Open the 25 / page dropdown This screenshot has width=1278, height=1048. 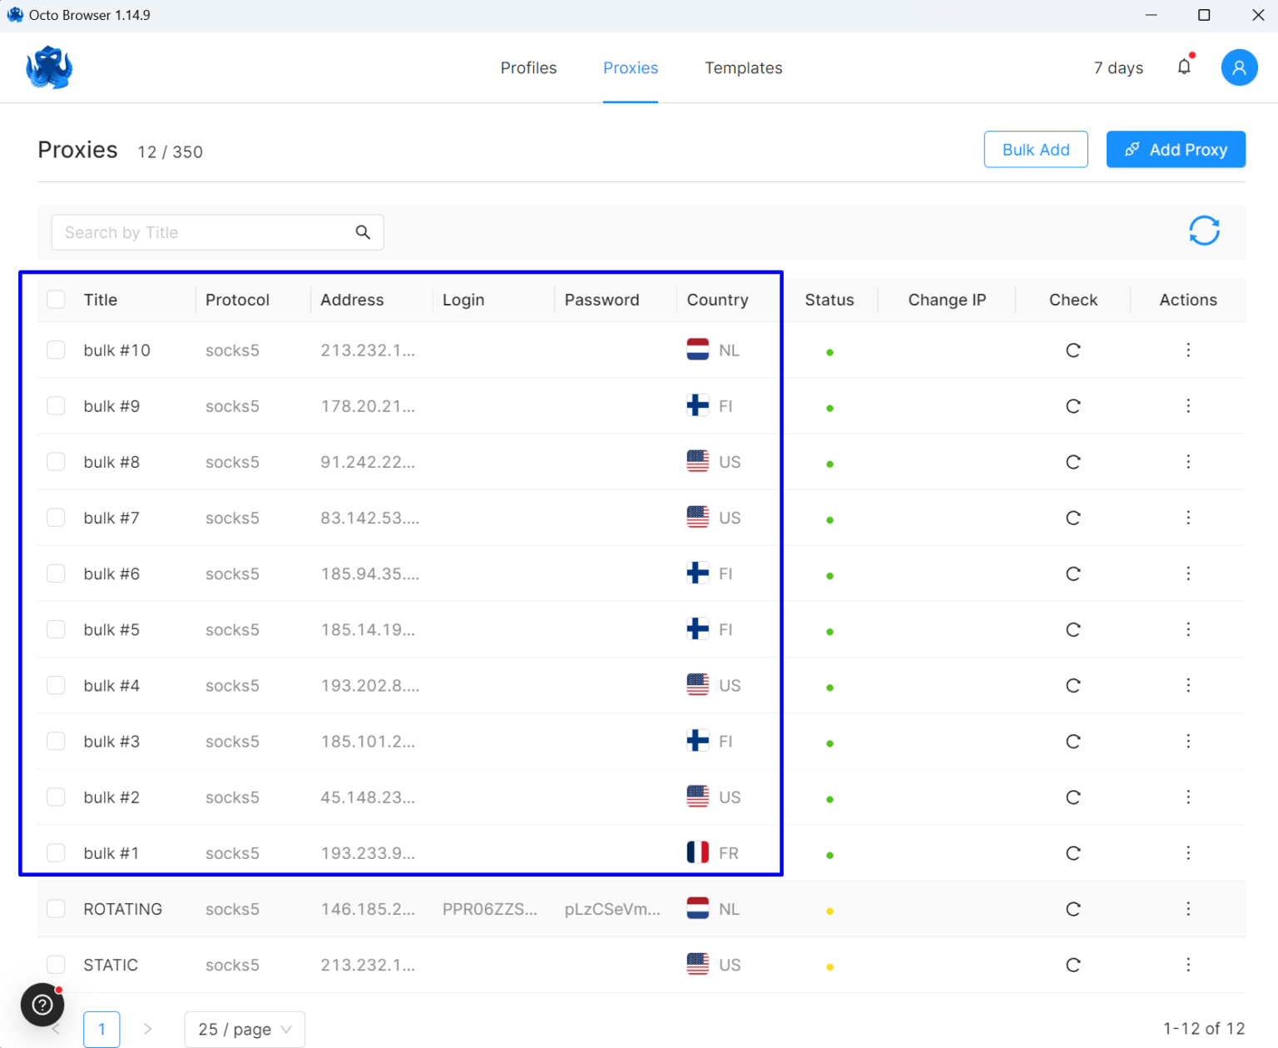(244, 1029)
